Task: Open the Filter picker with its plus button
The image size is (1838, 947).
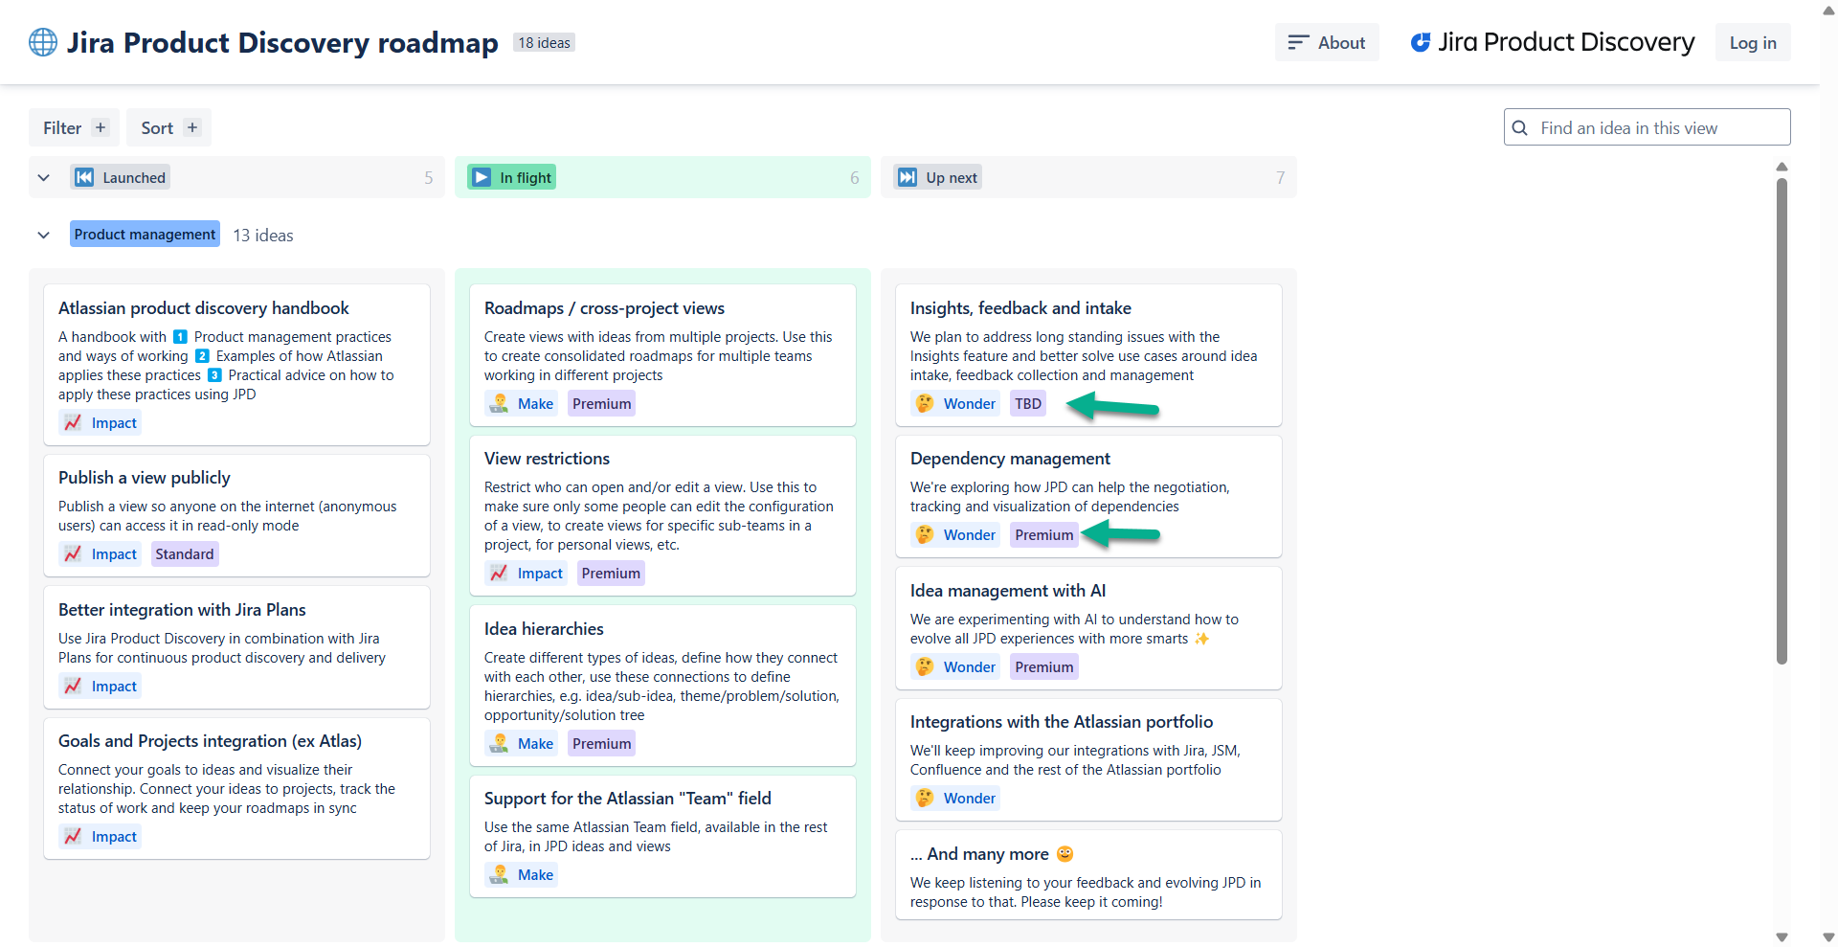Action: pyautogui.click(x=101, y=126)
